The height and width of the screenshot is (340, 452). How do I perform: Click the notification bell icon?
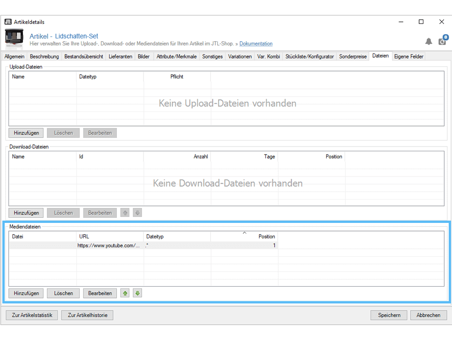(x=429, y=42)
